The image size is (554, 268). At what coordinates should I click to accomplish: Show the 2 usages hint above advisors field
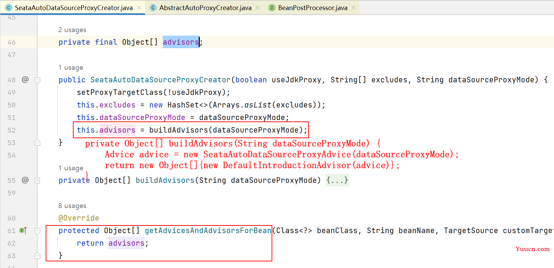coord(72,30)
